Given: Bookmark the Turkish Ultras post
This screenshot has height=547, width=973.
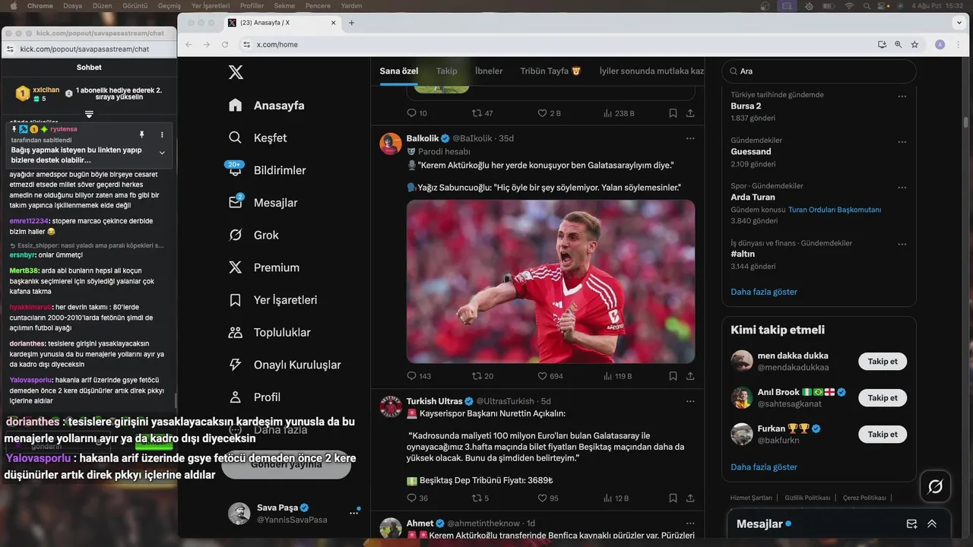Looking at the screenshot, I should click(x=673, y=498).
